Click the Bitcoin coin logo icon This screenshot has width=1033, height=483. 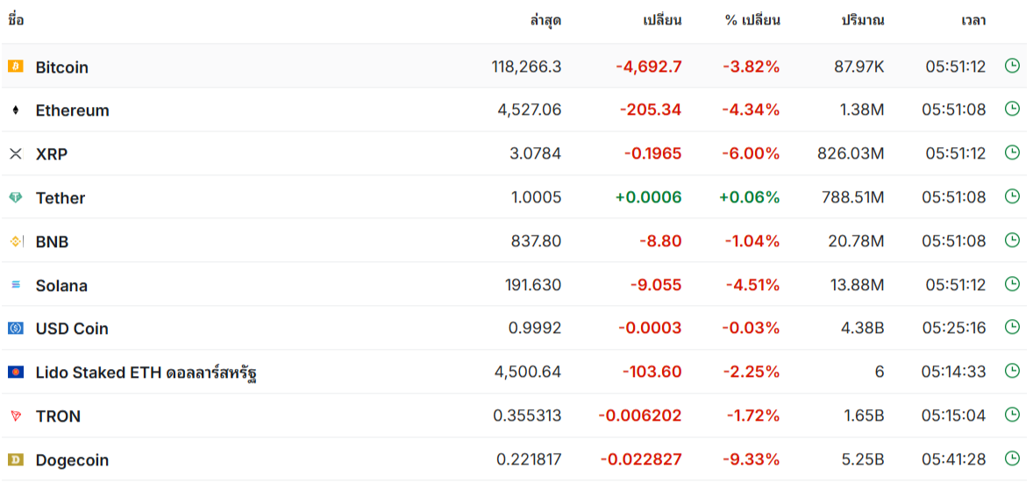15,66
